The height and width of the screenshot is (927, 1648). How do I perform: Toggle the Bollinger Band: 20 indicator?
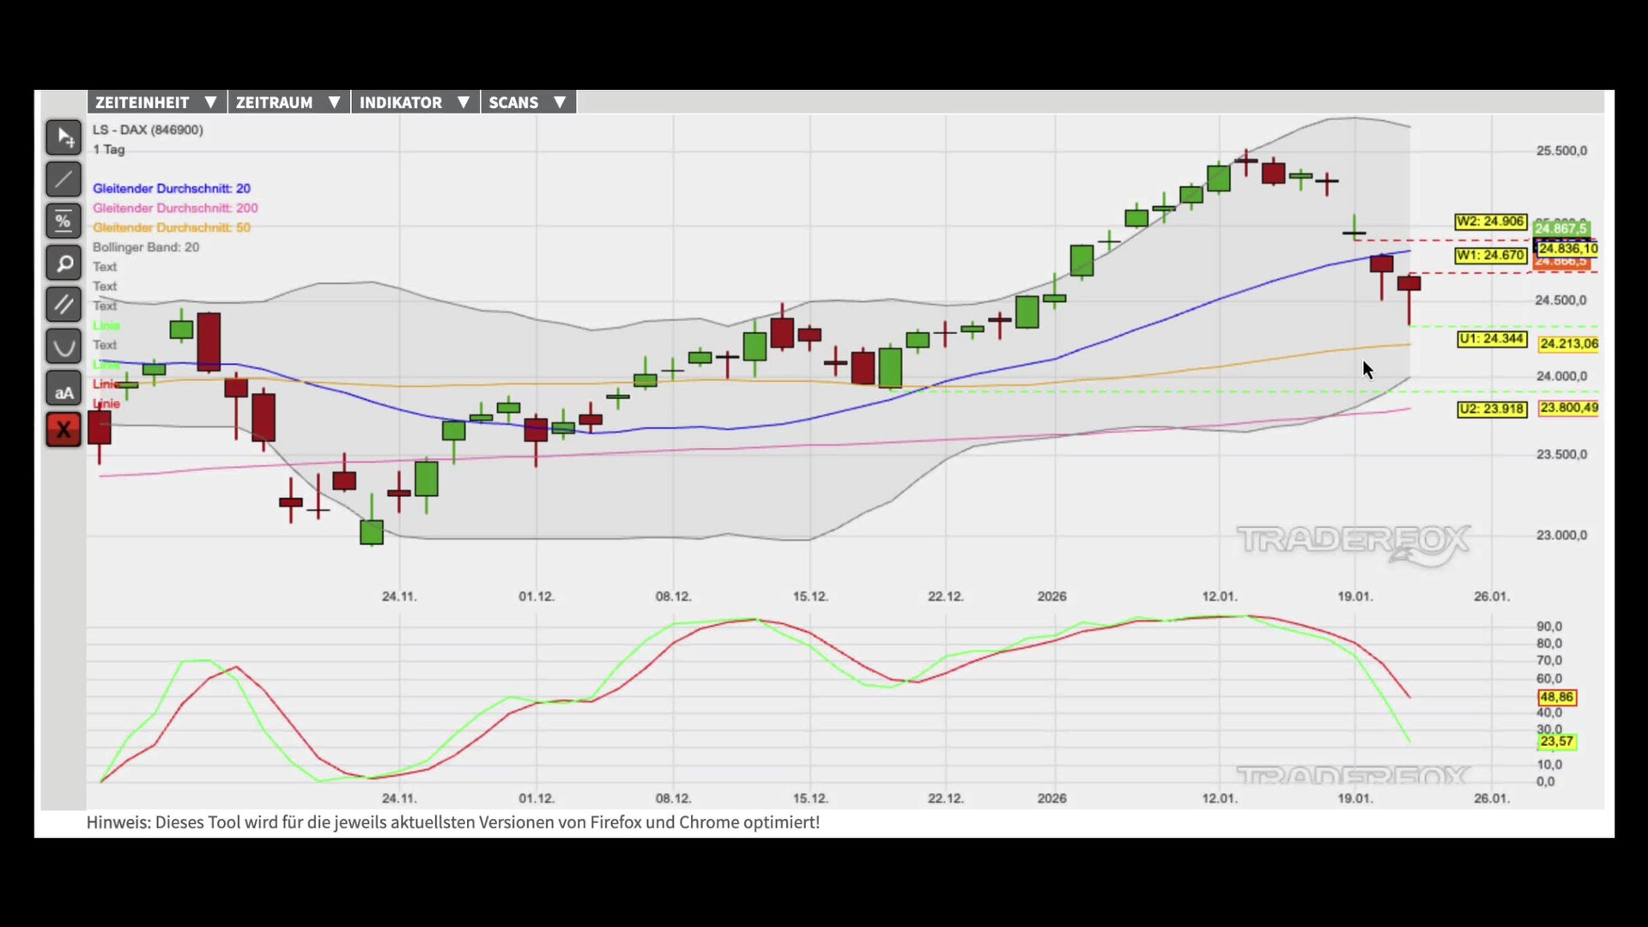click(146, 247)
